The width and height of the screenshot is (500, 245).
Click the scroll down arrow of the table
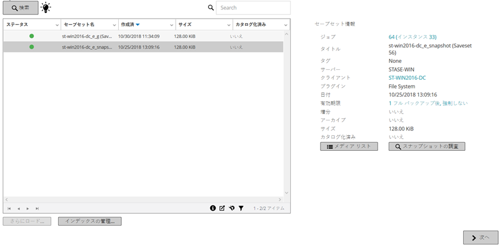pos(286,193)
